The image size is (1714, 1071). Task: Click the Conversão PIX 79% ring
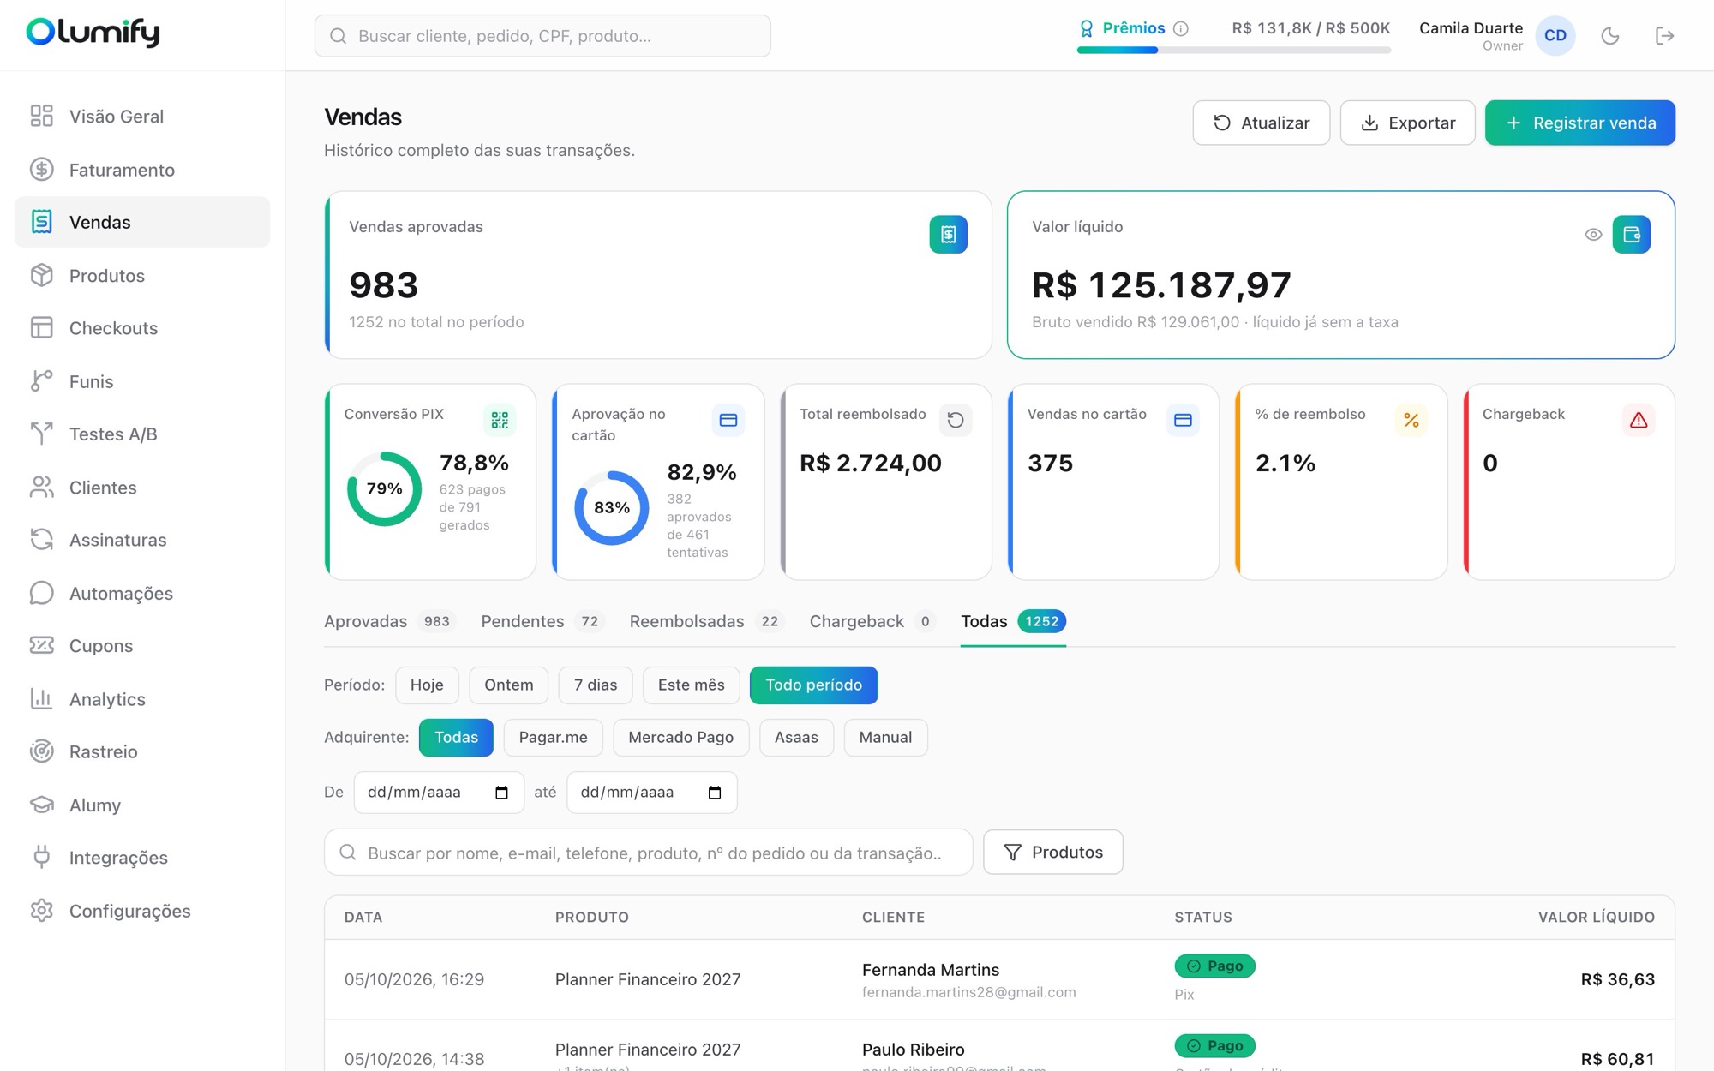pyautogui.click(x=384, y=488)
